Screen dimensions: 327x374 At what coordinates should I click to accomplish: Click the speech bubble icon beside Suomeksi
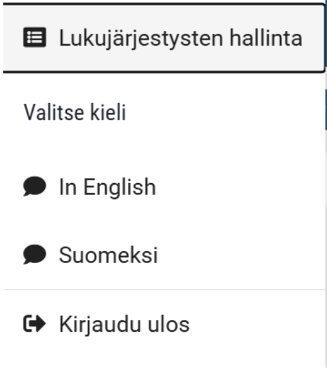[34, 254]
